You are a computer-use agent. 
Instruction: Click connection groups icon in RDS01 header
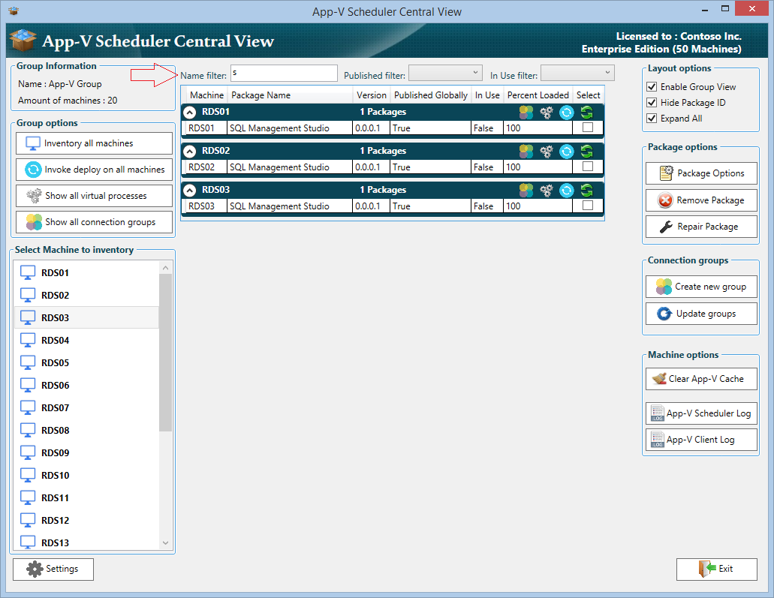tap(526, 112)
